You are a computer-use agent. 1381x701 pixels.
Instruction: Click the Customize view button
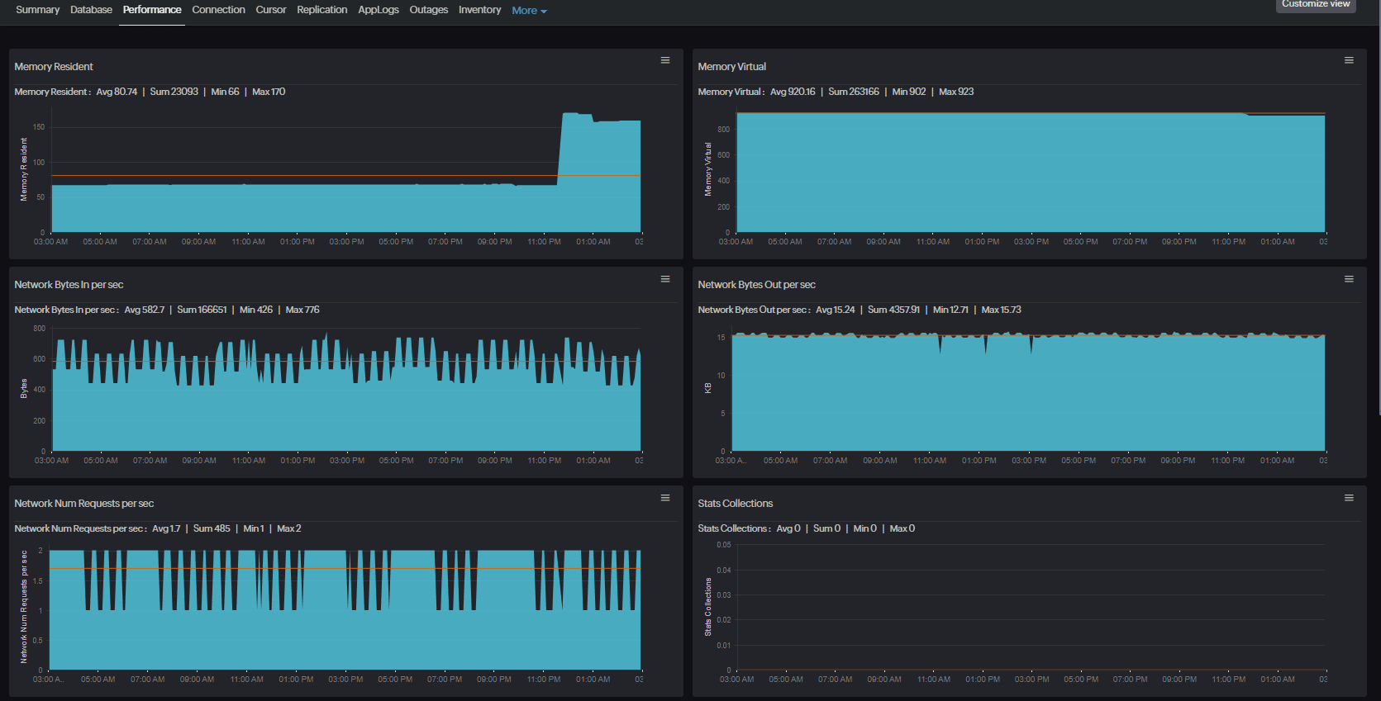[1315, 5]
